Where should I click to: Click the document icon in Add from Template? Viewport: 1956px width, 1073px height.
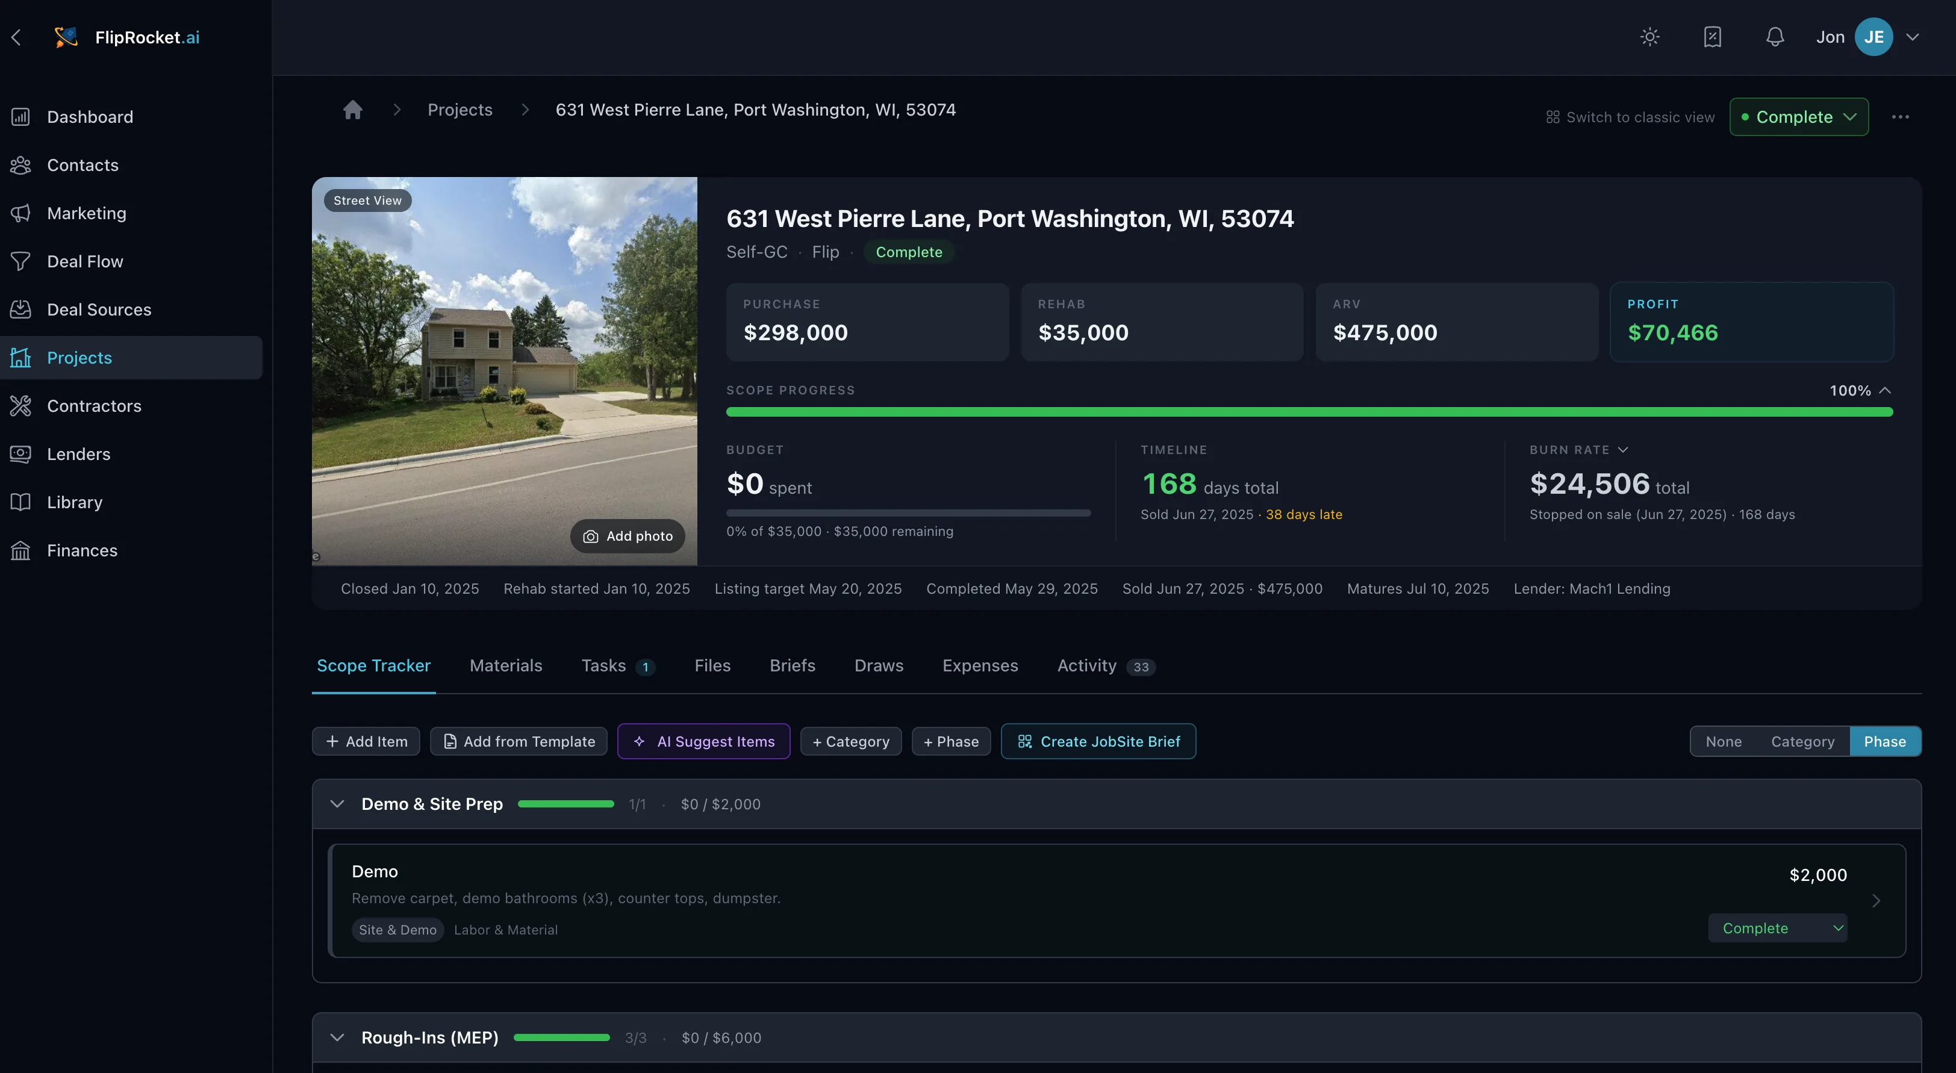[449, 742]
